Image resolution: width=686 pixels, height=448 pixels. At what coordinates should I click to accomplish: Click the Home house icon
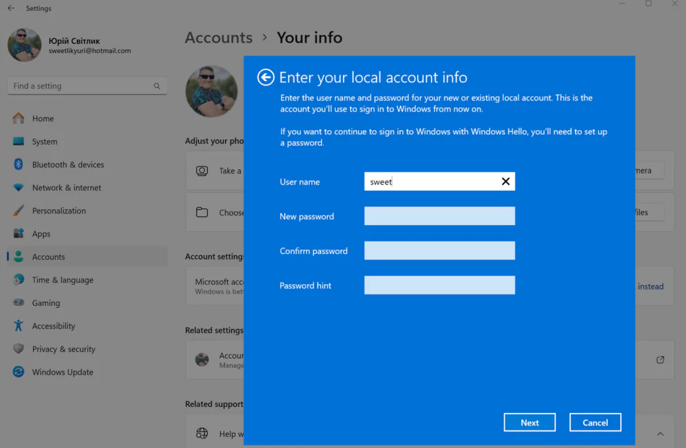[19, 118]
